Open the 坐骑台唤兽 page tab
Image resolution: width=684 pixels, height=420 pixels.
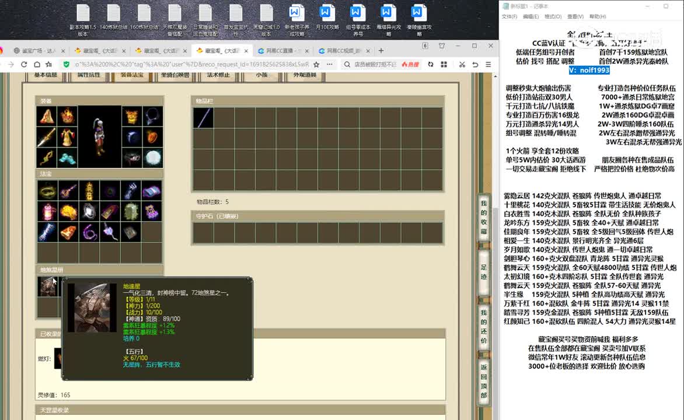point(175,75)
